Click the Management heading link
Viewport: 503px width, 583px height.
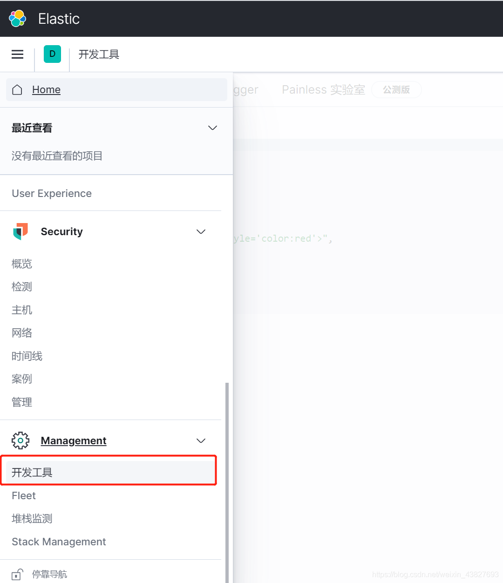[x=74, y=441]
